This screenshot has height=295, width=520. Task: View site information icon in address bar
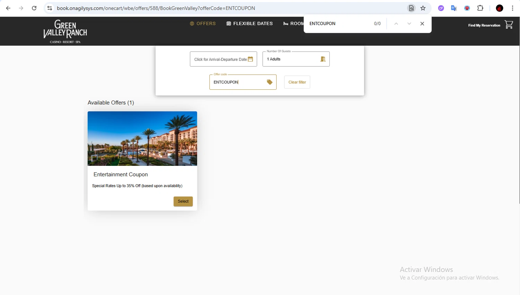click(x=50, y=8)
